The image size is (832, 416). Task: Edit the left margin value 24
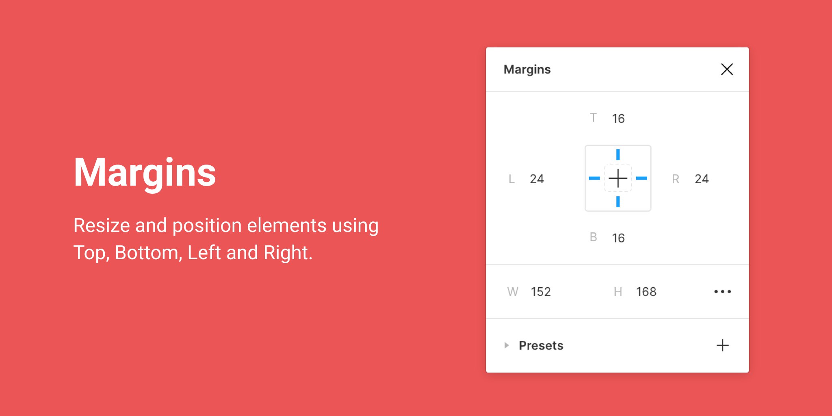pos(537,179)
